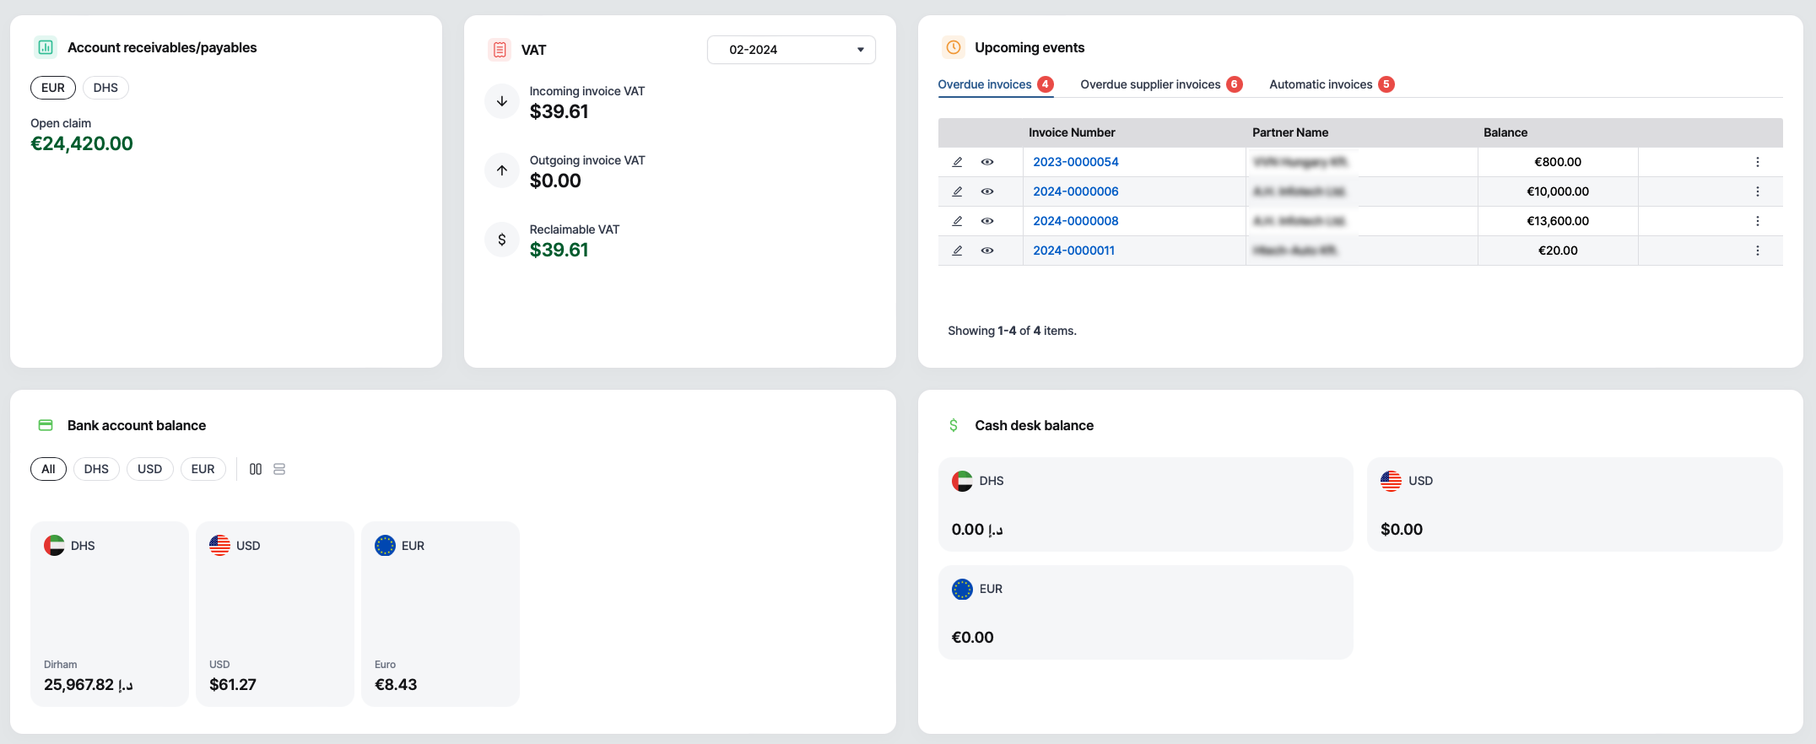View invoice 2024-0000006 via eye icon
The height and width of the screenshot is (744, 1816).
986,191
